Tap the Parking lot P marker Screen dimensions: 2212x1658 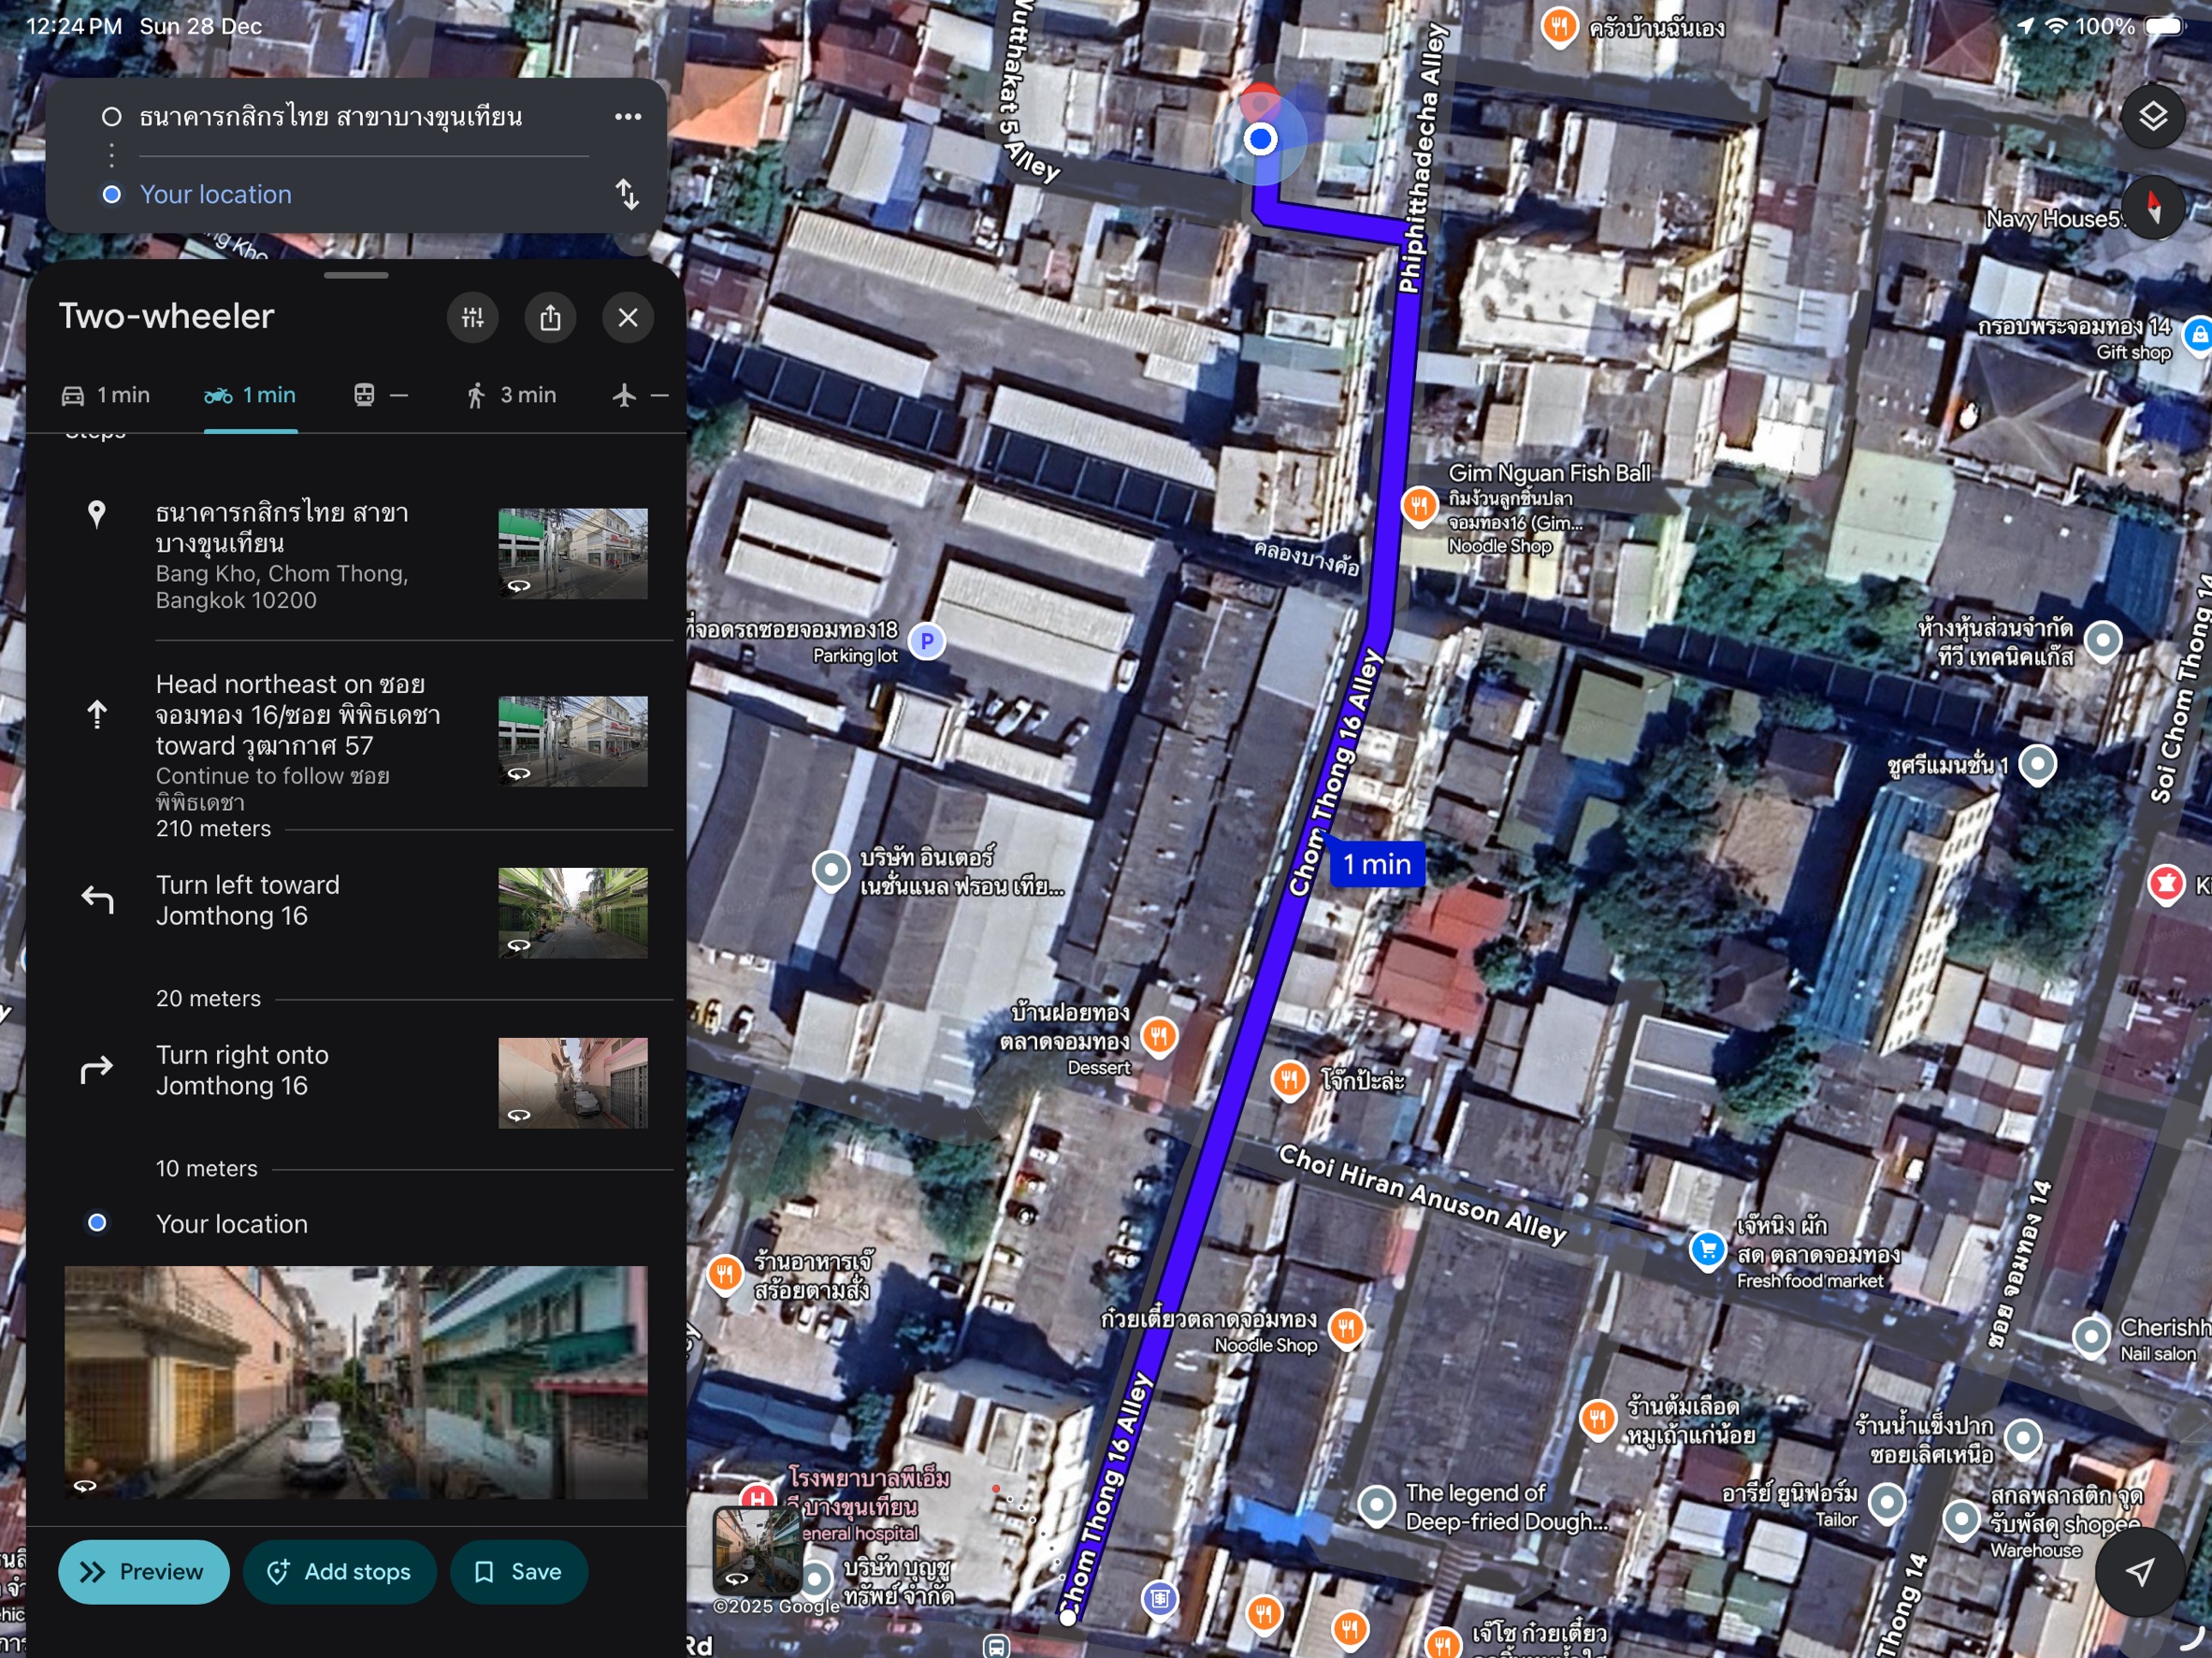(927, 641)
